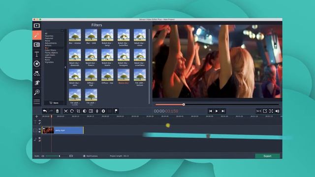The image size is (315, 177).
Task: Open the More tools list icon
Action: (37, 102)
